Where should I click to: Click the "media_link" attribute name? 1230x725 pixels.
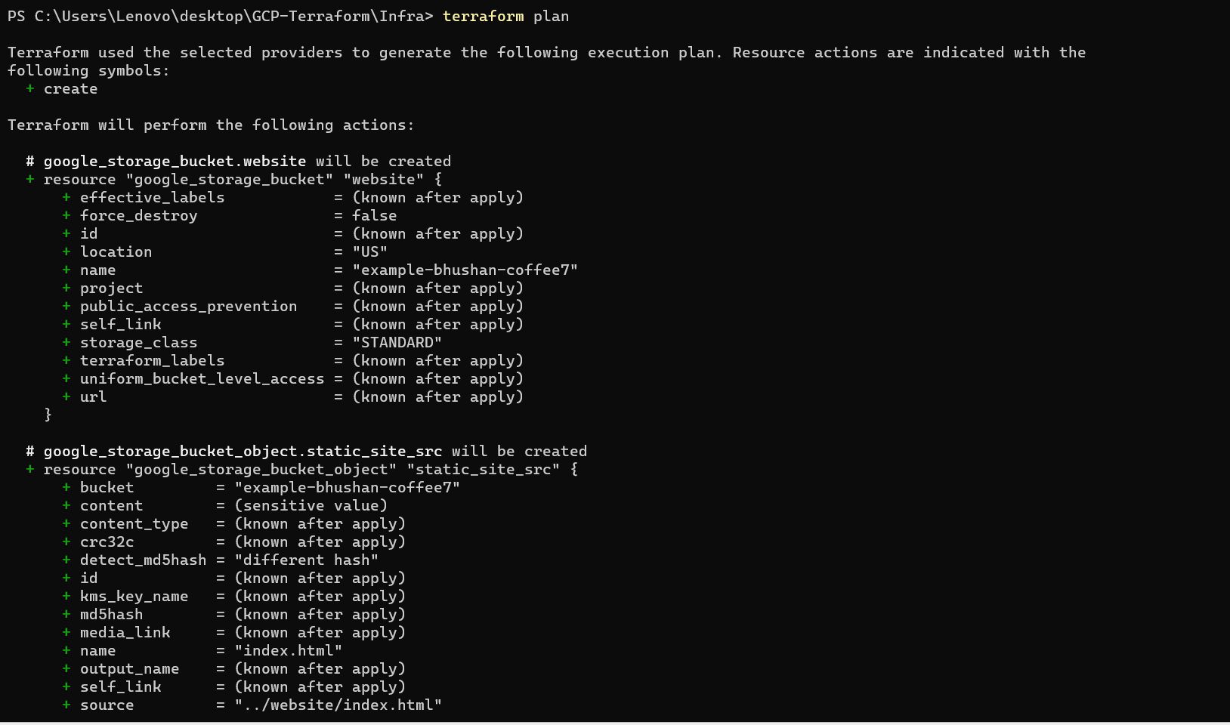coord(125,633)
